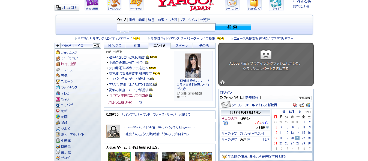368x161 pixels.
Task: Select the リアルタイム search tab
Action: click(x=188, y=20)
